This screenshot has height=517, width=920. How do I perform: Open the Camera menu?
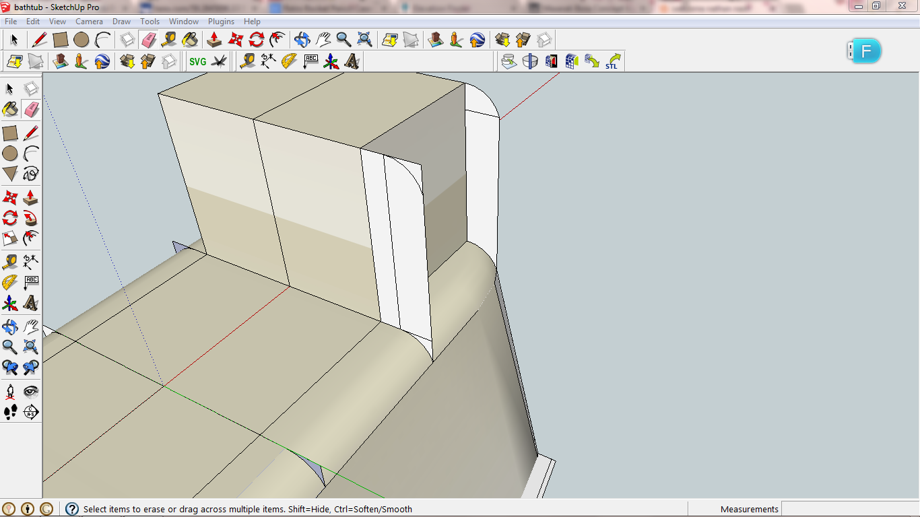[x=89, y=22]
